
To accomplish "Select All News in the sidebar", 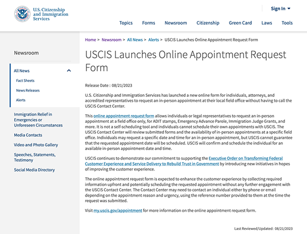I will 21,71.
